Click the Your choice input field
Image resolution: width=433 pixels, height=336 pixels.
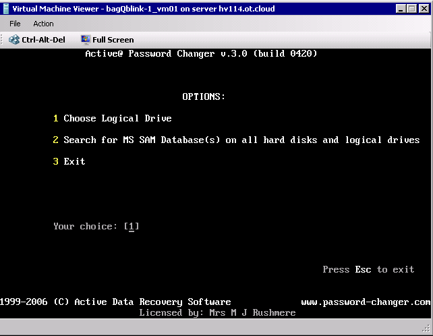click(132, 226)
